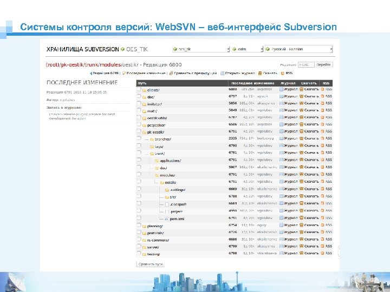The width and height of the screenshot is (390, 292).
Task: Click trunk breadcrumb link
Action: (x=92, y=65)
